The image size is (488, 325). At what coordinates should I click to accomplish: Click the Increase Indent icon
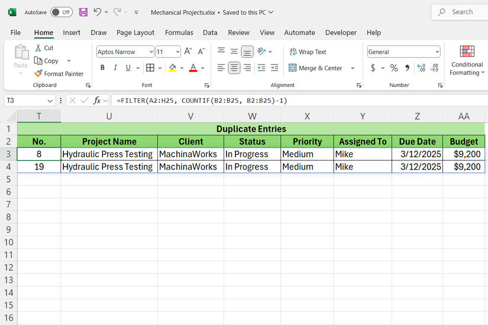274,68
